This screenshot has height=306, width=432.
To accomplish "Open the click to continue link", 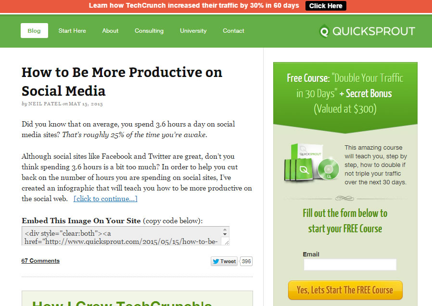I will 105,198.
